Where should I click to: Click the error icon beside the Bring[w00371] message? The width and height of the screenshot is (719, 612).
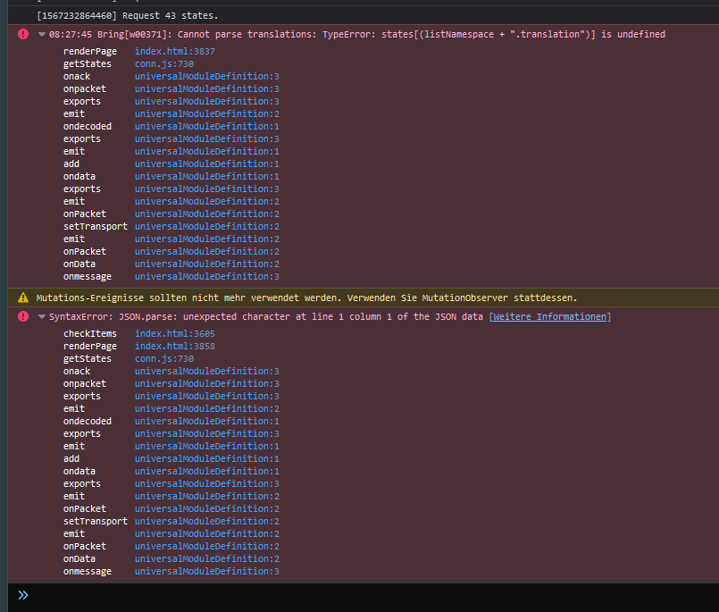click(x=23, y=34)
